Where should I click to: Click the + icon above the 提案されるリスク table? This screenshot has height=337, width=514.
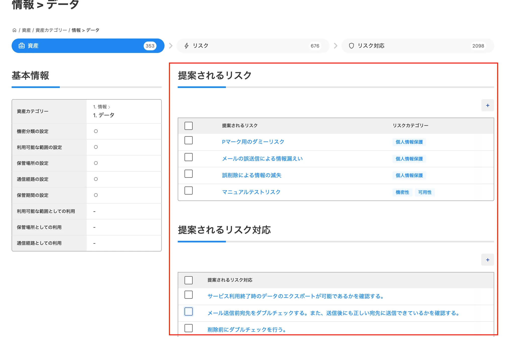pos(487,105)
